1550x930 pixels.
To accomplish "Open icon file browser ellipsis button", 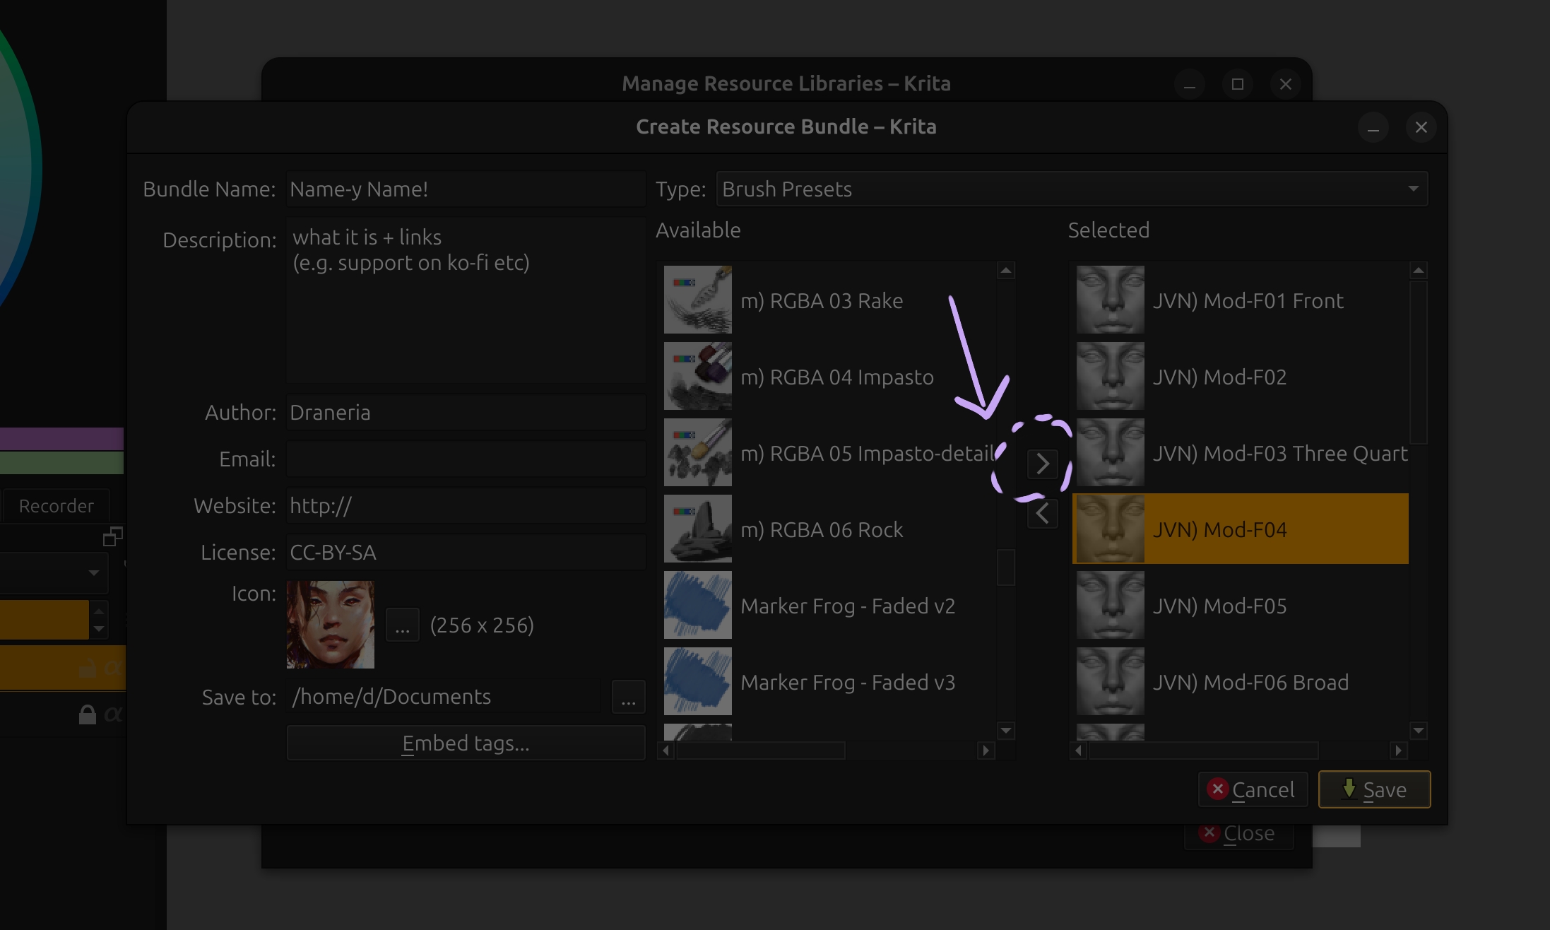I will (402, 625).
